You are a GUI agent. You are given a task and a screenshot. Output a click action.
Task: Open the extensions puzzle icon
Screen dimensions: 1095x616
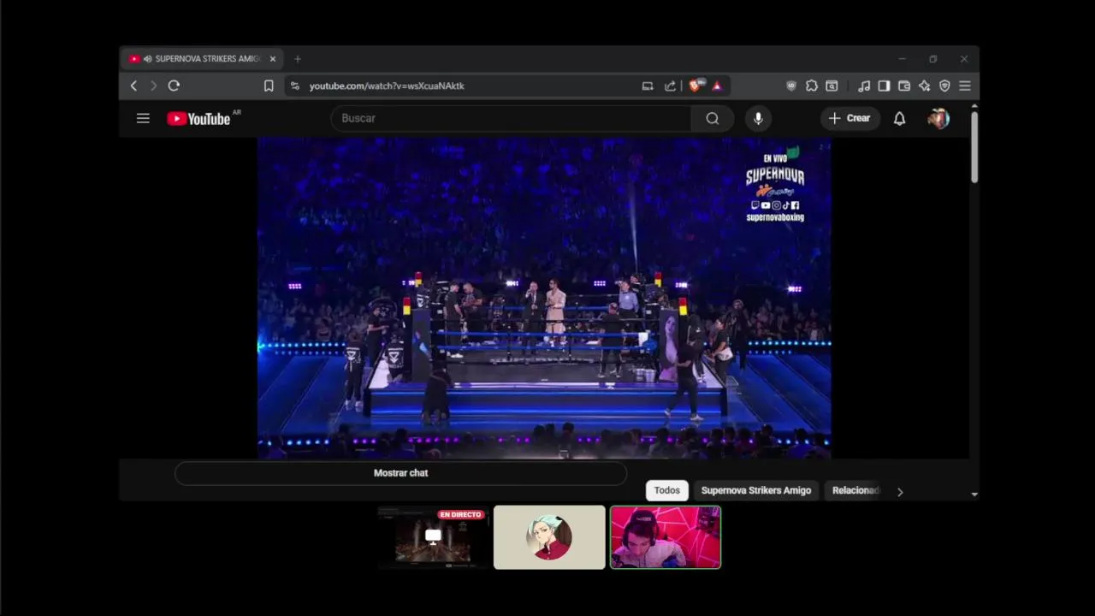click(x=812, y=86)
